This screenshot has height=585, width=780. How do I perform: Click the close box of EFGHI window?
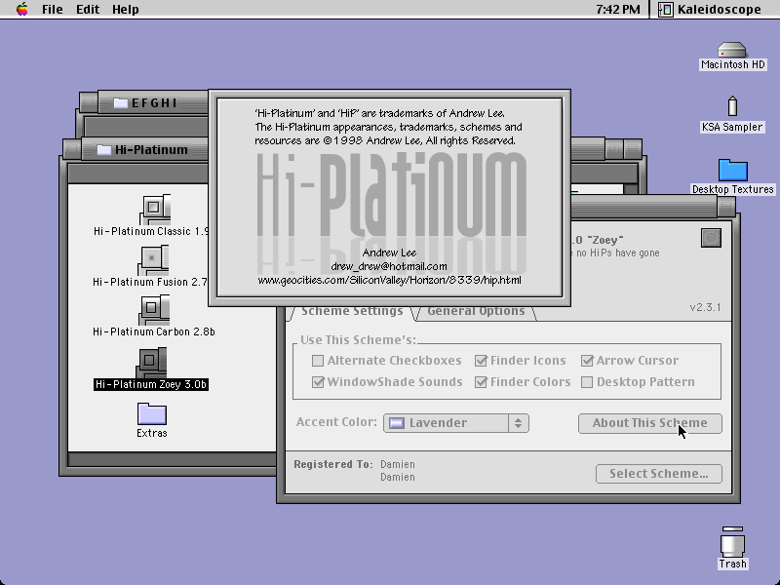[89, 102]
